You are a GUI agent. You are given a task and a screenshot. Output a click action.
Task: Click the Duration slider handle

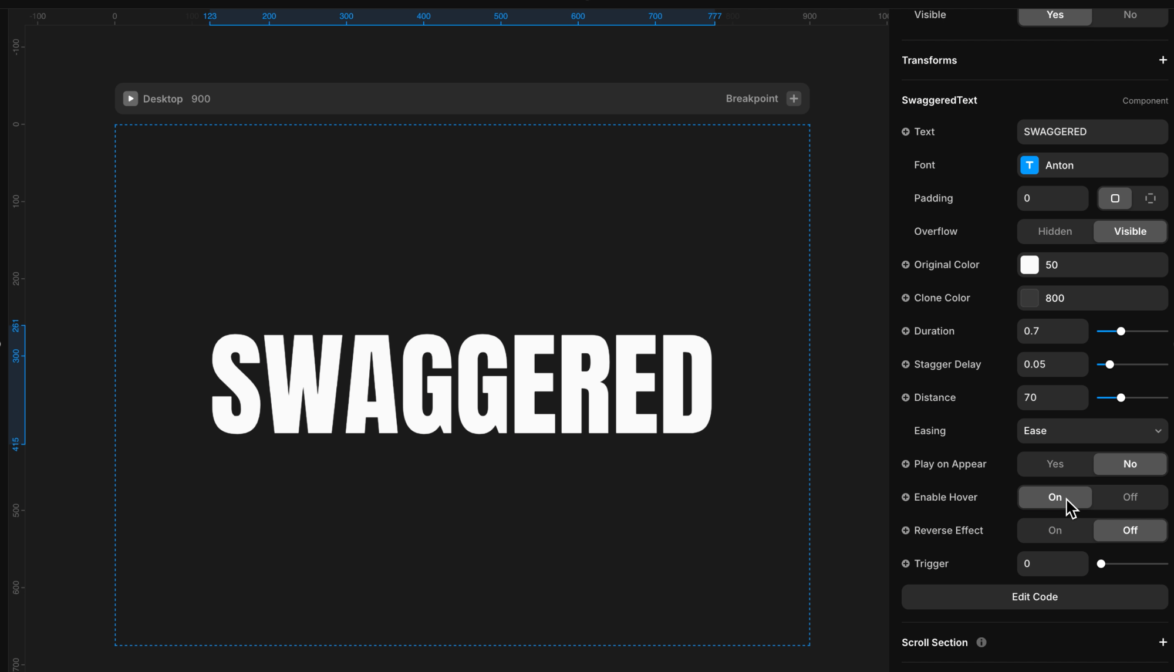1121,332
